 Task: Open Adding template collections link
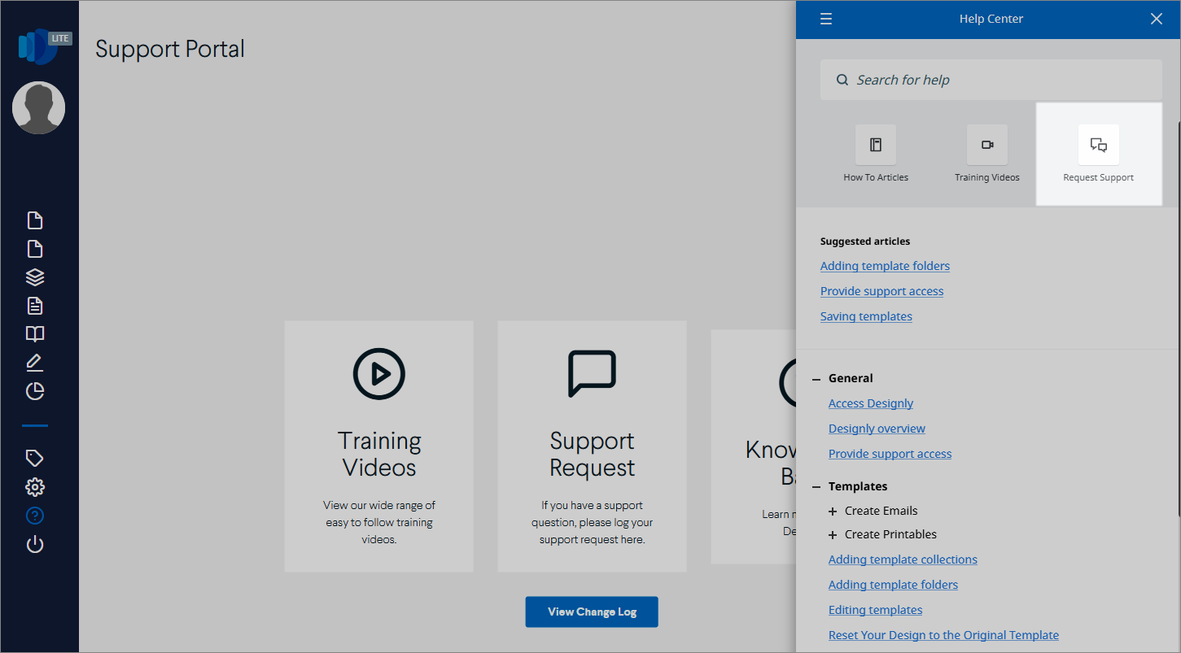pyautogui.click(x=903, y=559)
